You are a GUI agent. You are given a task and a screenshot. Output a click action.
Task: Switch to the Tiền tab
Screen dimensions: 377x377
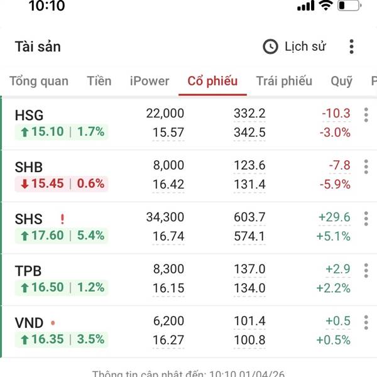coord(99,81)
